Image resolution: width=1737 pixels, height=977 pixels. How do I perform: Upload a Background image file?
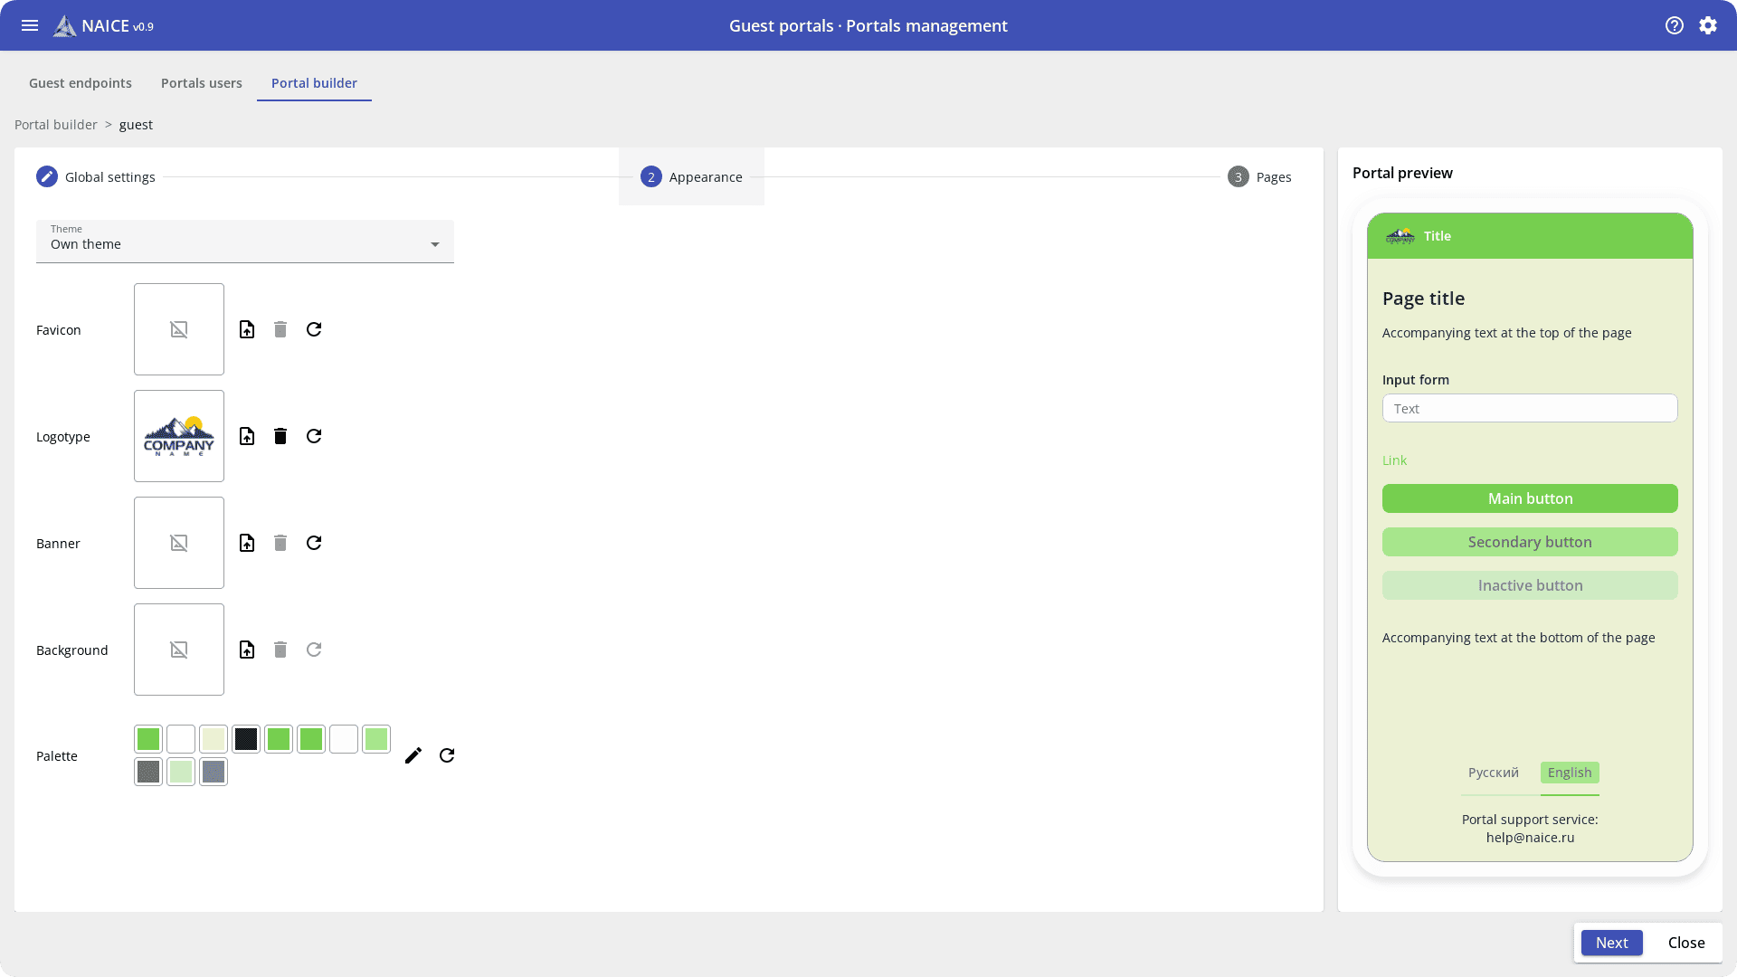[x=247, y=650]
